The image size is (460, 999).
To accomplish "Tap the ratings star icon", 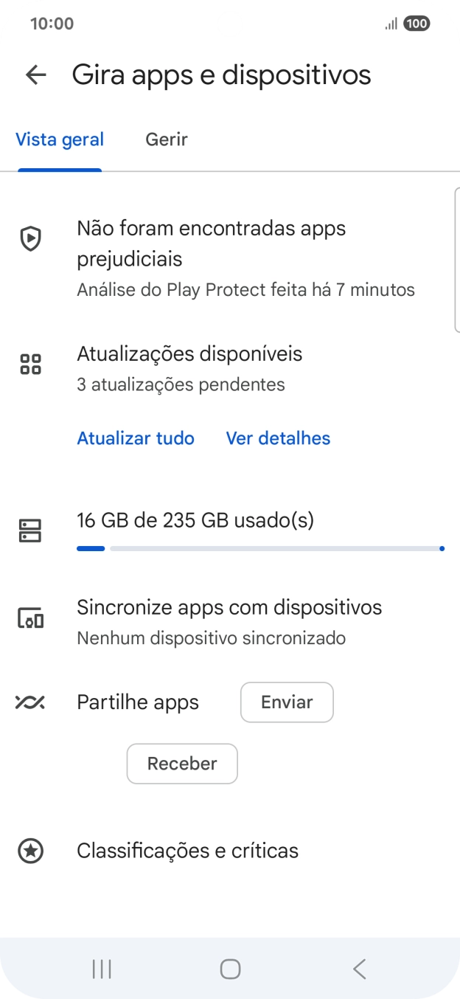I will click(30, 851).
